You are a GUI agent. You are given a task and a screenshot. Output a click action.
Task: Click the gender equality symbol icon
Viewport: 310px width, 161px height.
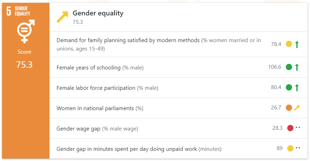coord(26,31)
